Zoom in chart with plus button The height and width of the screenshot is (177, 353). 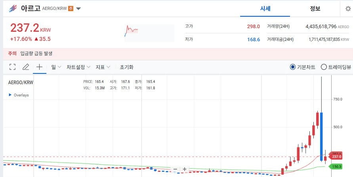185,169
